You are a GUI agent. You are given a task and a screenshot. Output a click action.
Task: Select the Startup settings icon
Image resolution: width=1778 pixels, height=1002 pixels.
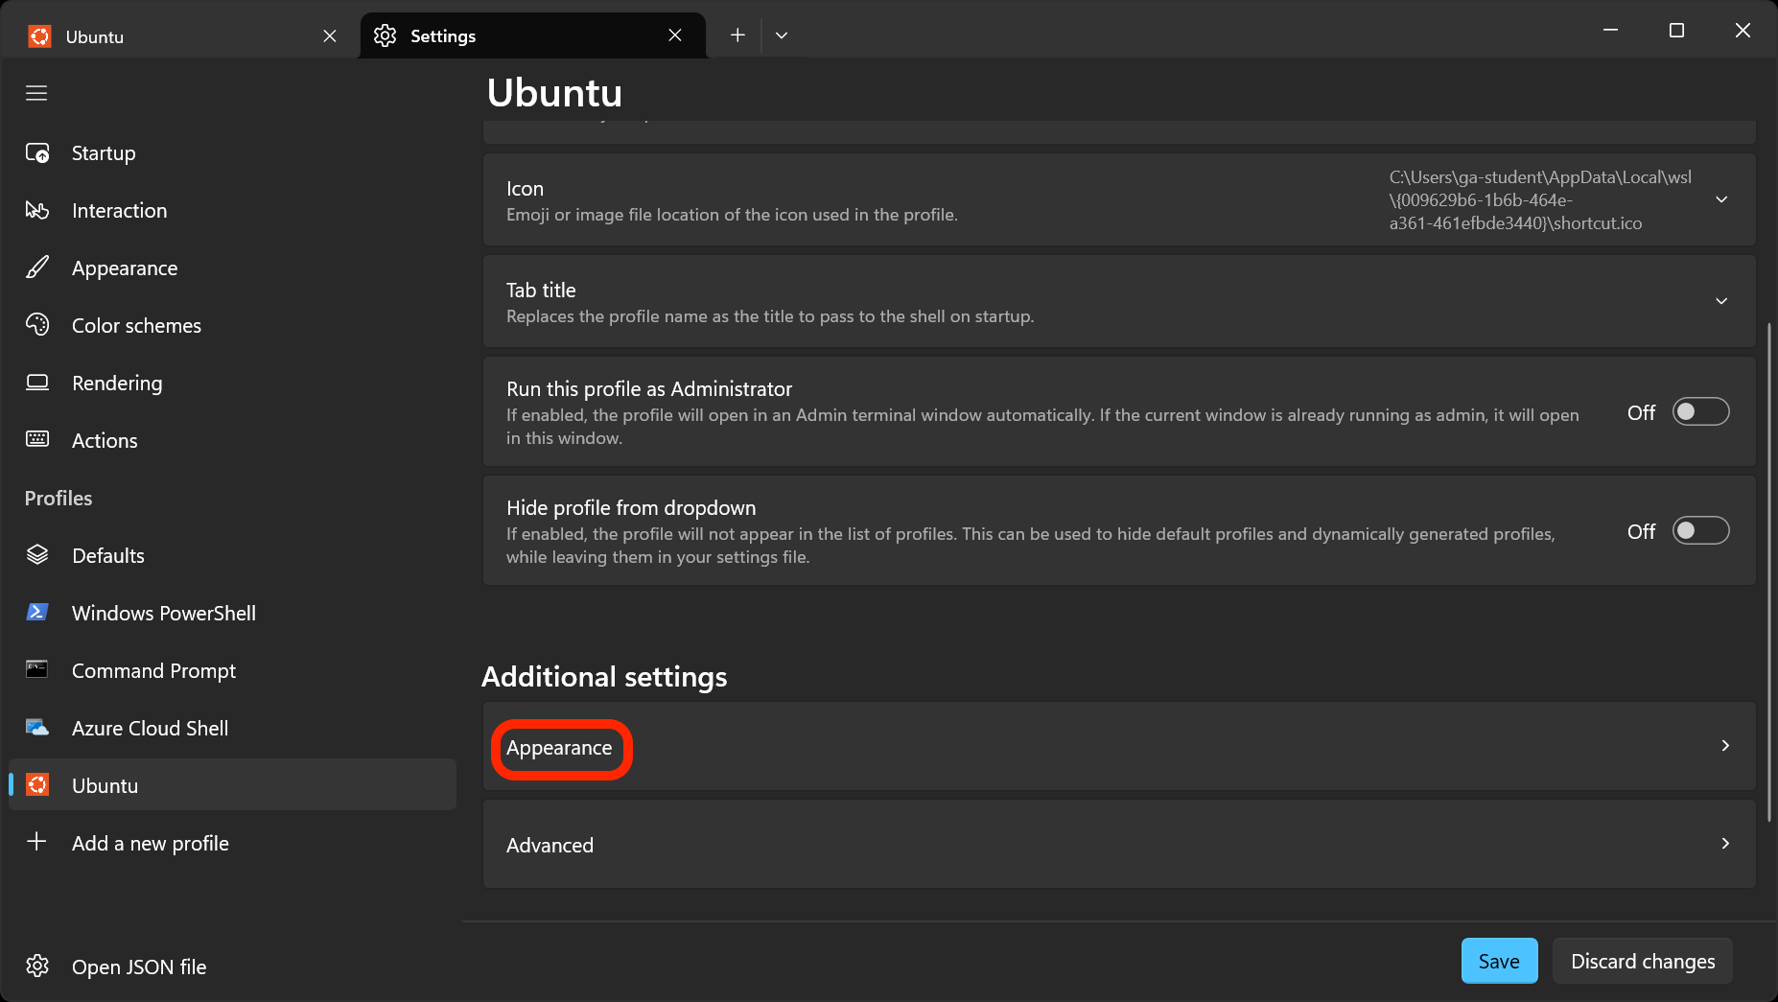pyautogui.click(x=36, y=152)
